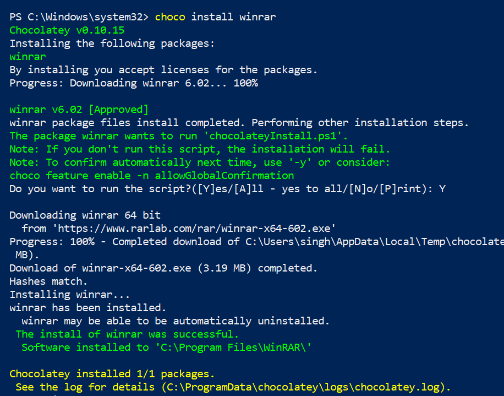Click 'The install of winrar was successful.' line

tap(127, 334)
